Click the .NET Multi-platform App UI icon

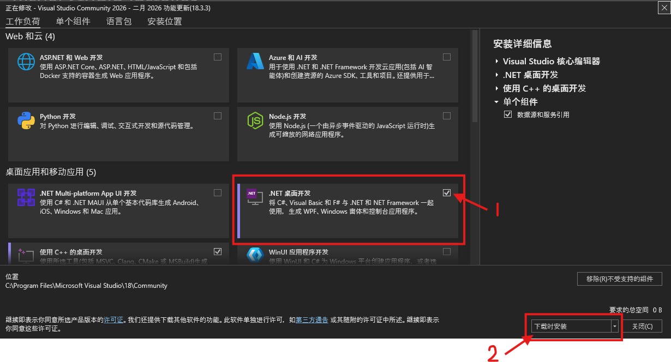click(x=26, y=197)
